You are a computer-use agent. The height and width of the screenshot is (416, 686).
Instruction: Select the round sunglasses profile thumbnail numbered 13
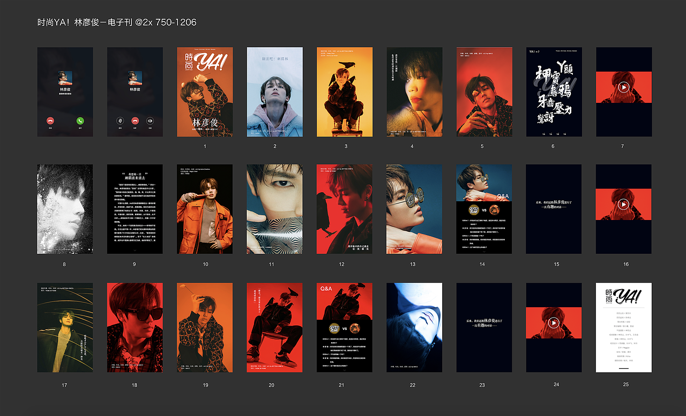[414, 209]
